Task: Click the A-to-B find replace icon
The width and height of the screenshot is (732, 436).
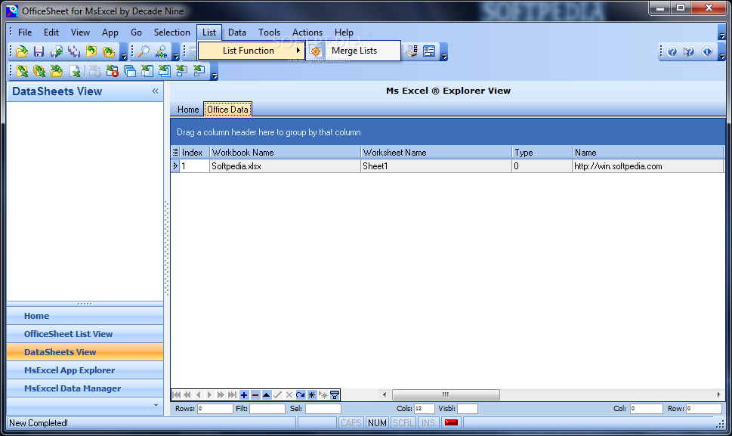Action: (x=162, y=51)
